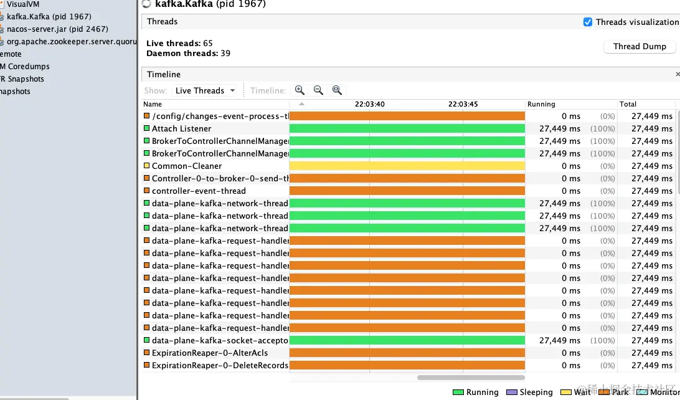Image resolution: width=680 pixels, height=400 pixels.
Task: Click the sort arrow in timeline header
Action: click(x=301, y=104)
